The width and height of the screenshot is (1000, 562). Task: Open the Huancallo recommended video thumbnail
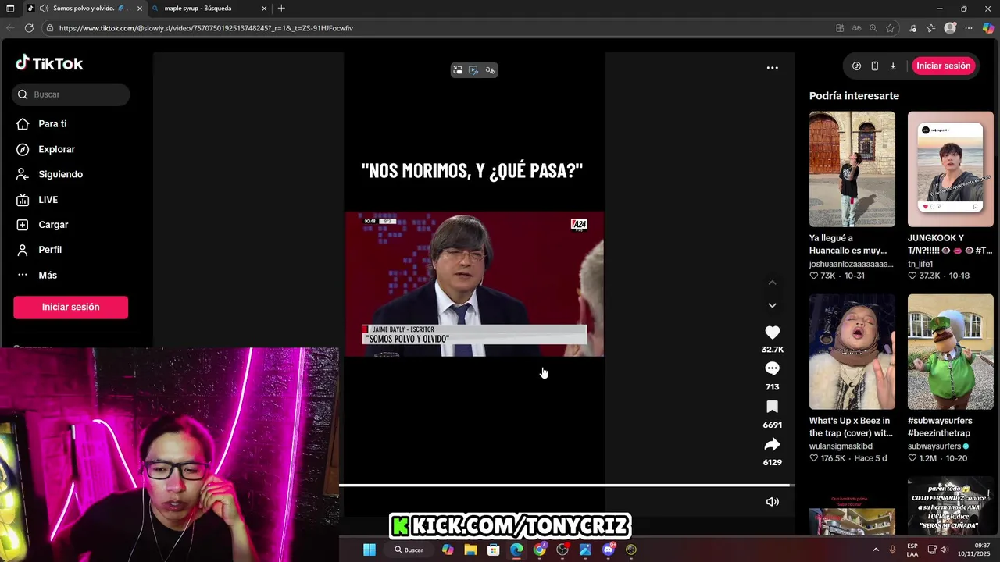pos(852,169)
